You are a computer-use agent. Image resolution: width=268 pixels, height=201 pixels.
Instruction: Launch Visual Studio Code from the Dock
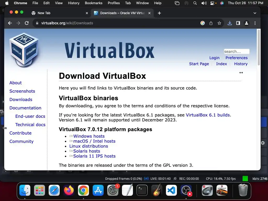click(171, 190)
